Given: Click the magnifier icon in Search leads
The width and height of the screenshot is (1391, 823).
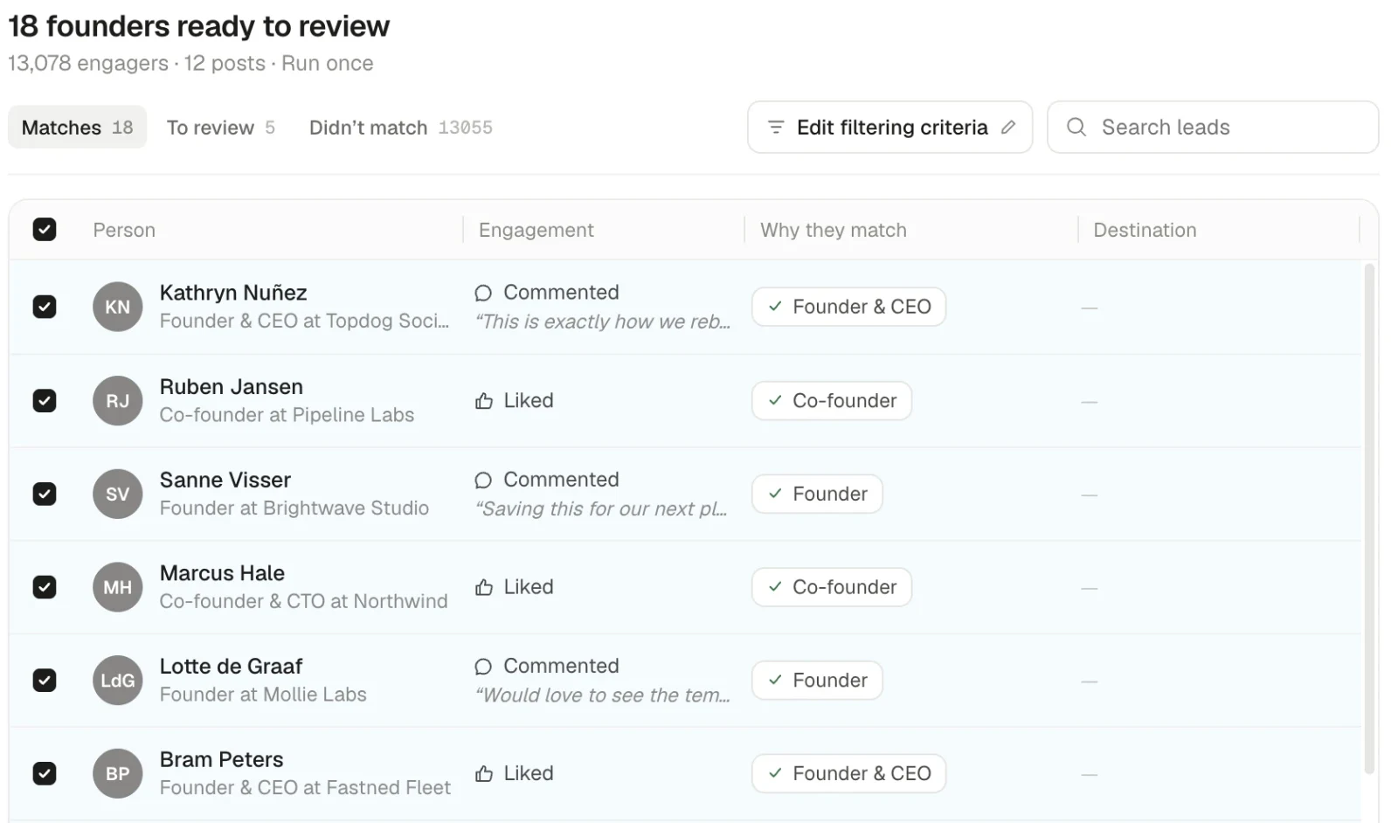Looking at the screenshot, I should click(x=1076, y=128).
